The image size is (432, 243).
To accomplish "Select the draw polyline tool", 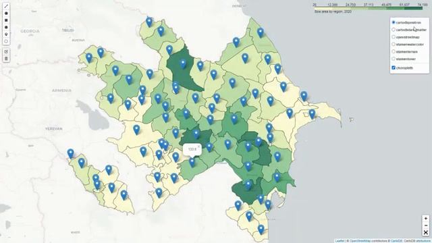I will [x=6, y=6].
